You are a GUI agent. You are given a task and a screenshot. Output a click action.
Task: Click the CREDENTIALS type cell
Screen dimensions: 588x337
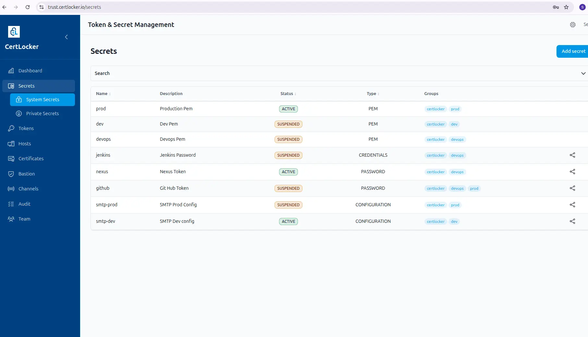coord(373,155)
